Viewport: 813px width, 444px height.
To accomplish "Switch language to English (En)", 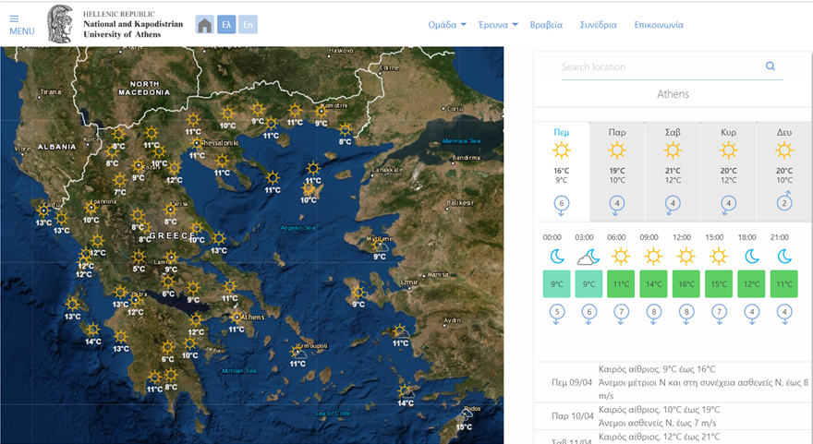I will [x=248, y=25].
